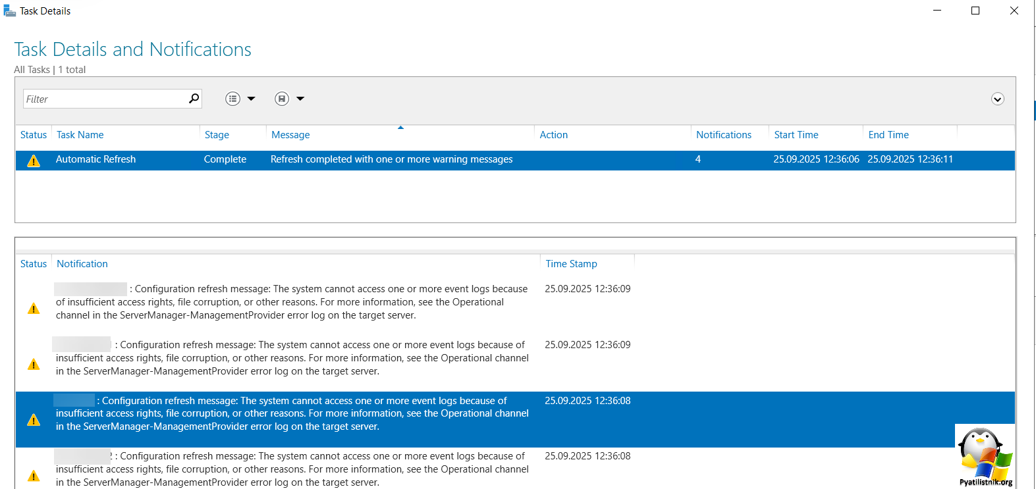Close the Task Details window
The width and height of the screenshot is (1036, 489).
(1014, 11)
